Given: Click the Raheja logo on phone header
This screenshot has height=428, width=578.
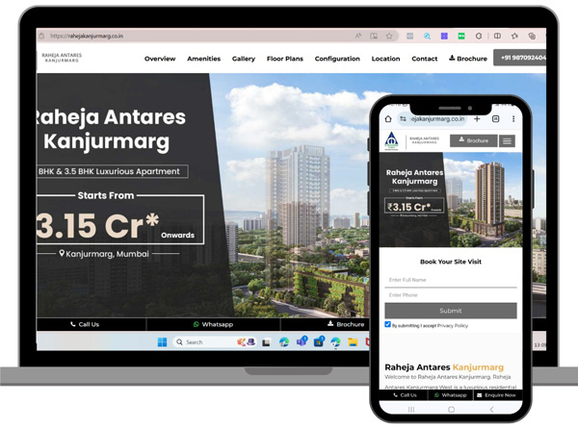Looking at the screenshot, I should (391, 140).
